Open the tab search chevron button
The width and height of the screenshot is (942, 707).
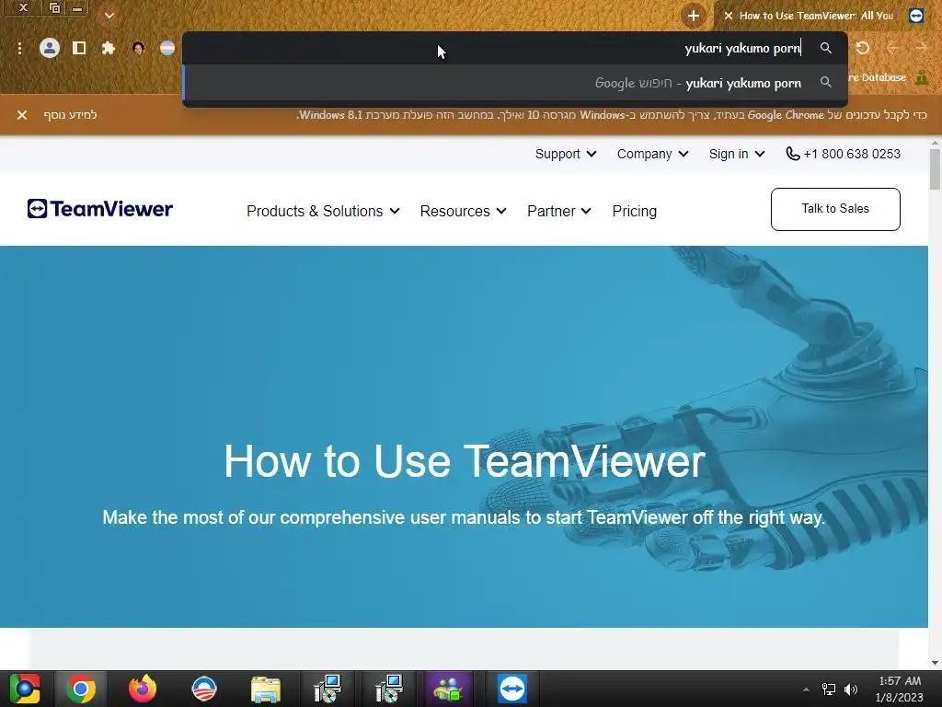(109, 16)
